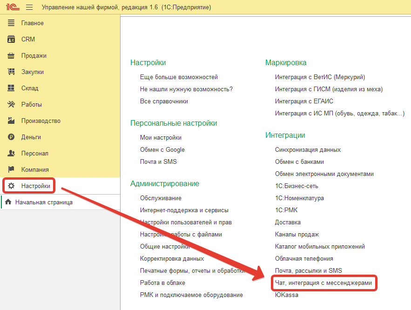411x310 pixels.
Task: Select the Настройки section label
Action: click(x=36, y=186)
